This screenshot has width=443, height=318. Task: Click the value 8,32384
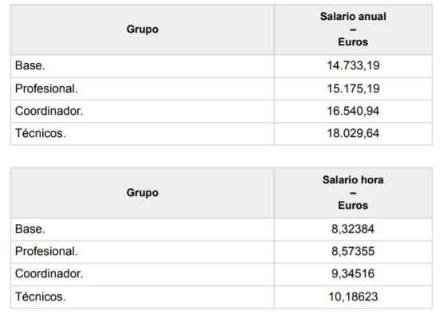click(353, 229)
